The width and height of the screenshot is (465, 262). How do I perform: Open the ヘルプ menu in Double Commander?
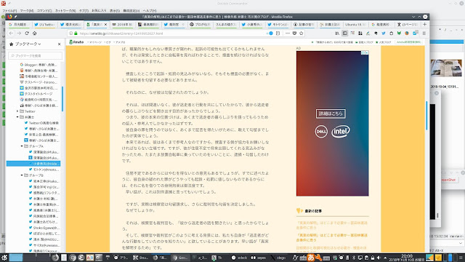[x=150, y=11]
